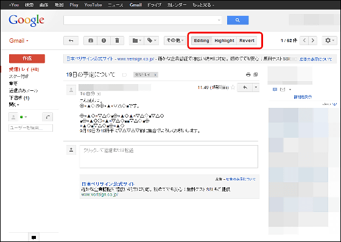Open ニュース in top navigation bar
This screenshot has width=341, height=242.
coord(116,5)
